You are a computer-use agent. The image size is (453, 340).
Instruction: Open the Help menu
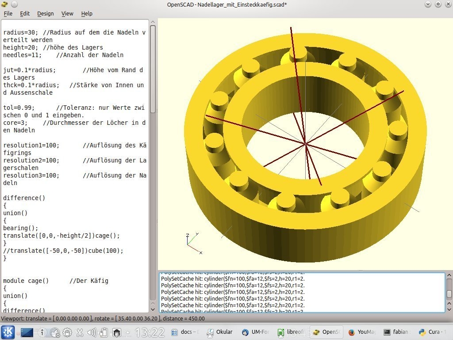87,13
